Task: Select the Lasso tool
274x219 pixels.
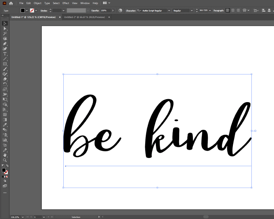Action: pos(5,38)
